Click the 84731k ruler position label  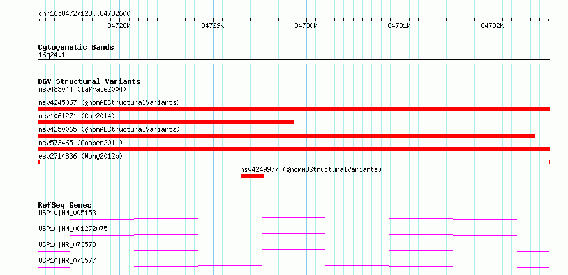click(x=399, y=25)
